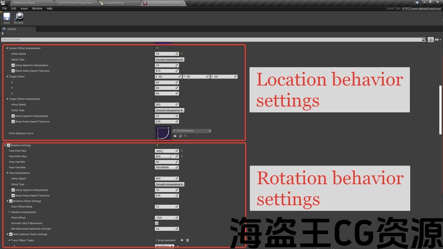
Task: Expand the Rotation Interpolation section
Action: coord(9,212)
